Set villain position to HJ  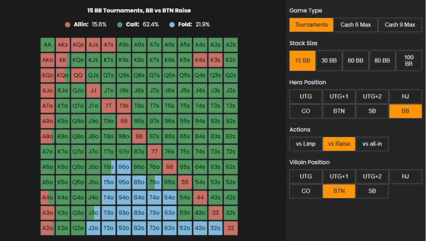(405, 176)
